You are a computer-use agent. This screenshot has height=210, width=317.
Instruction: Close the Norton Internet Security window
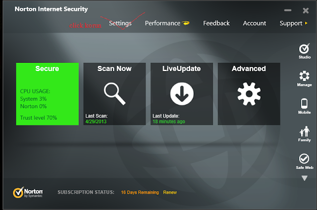[x=306, y=10]
